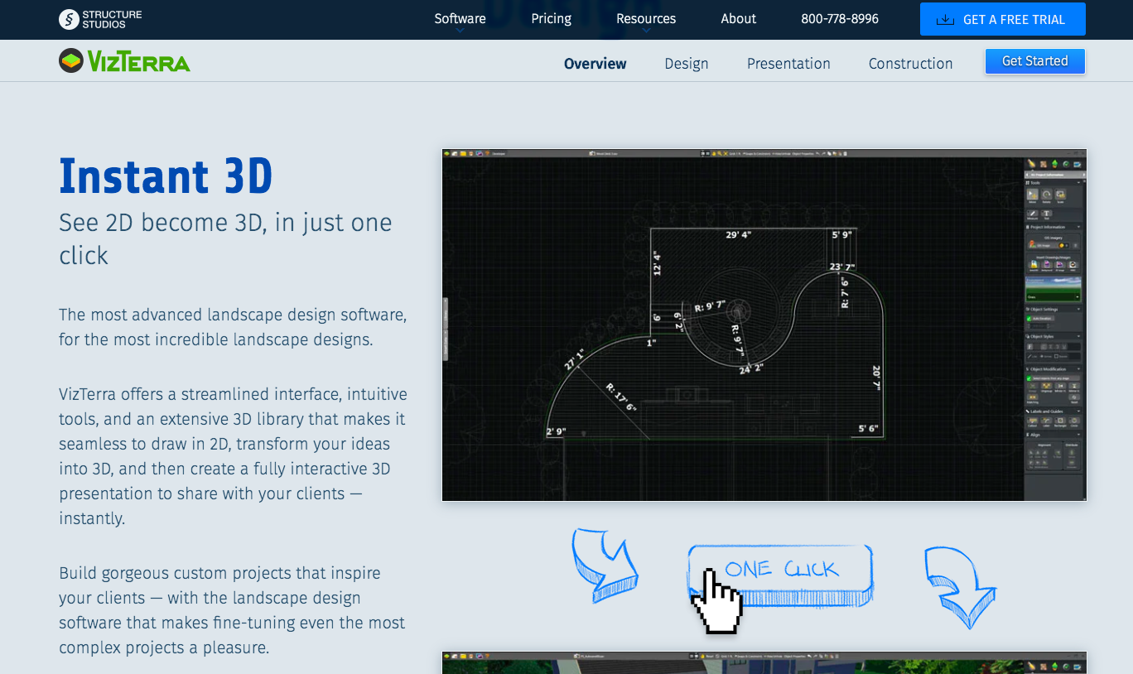Click "See 2D become 3D, in just one click"
This screenshot has height=674, width=1133.
click(225, 238)
